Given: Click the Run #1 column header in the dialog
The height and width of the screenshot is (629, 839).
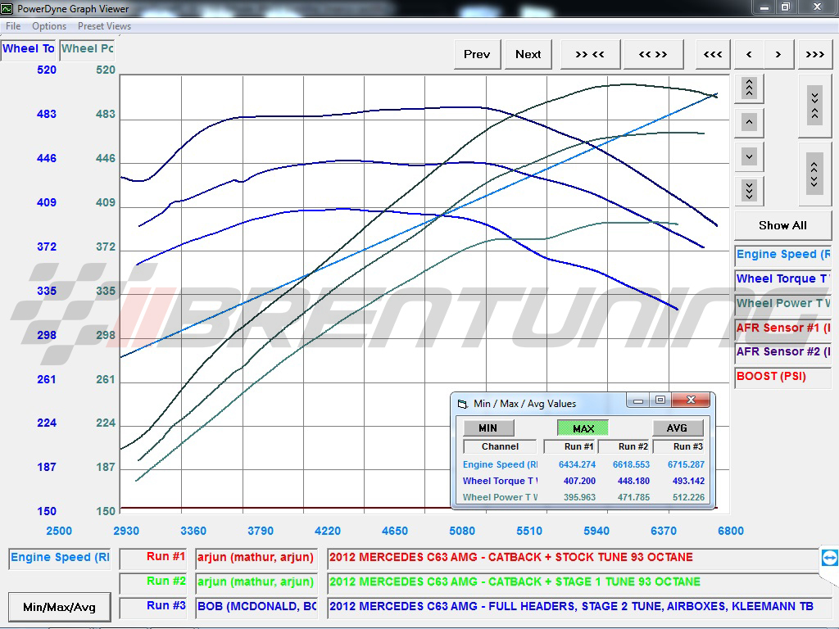Looking at the screenshot, I should [x=570, y=446].
